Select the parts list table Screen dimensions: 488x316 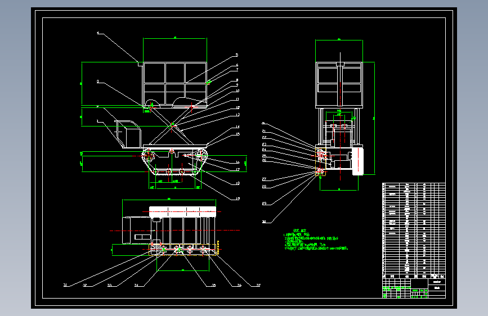[x=414, y=231]
